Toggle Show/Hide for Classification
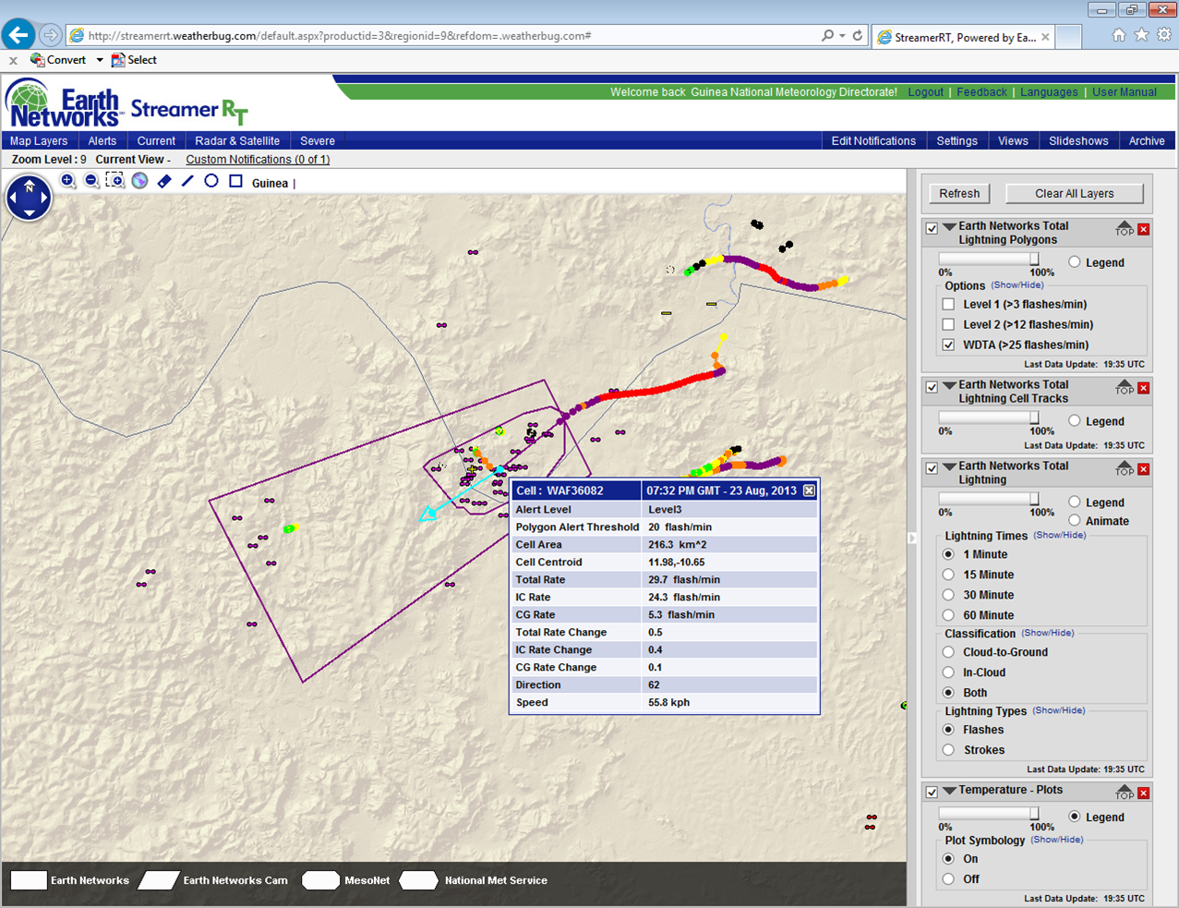The width and height of the screenshot is (1179, 908). click(x=1048, y=634)
